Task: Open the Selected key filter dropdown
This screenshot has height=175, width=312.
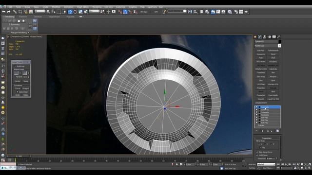Action: pyautogui.click(x=266, y=164)
